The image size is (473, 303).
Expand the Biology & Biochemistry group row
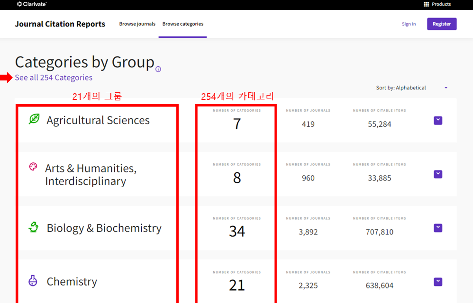438,228
